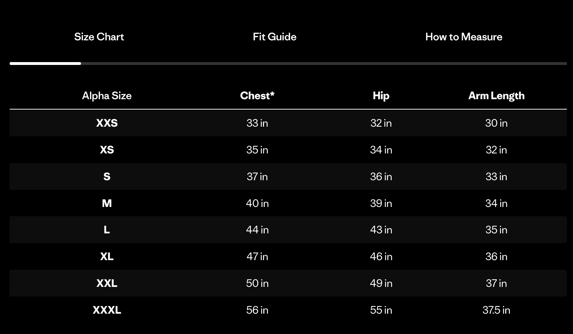This screenshot has height=334, width=573.
Task: Select the S size row label
Action: point(107,177)
